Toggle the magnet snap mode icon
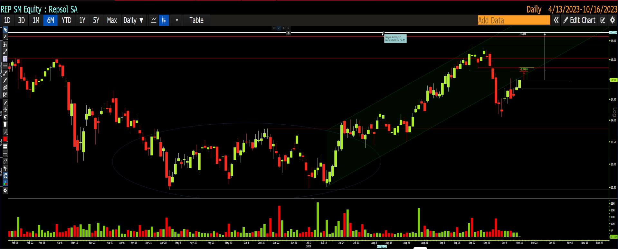 (x=5, y=176)
